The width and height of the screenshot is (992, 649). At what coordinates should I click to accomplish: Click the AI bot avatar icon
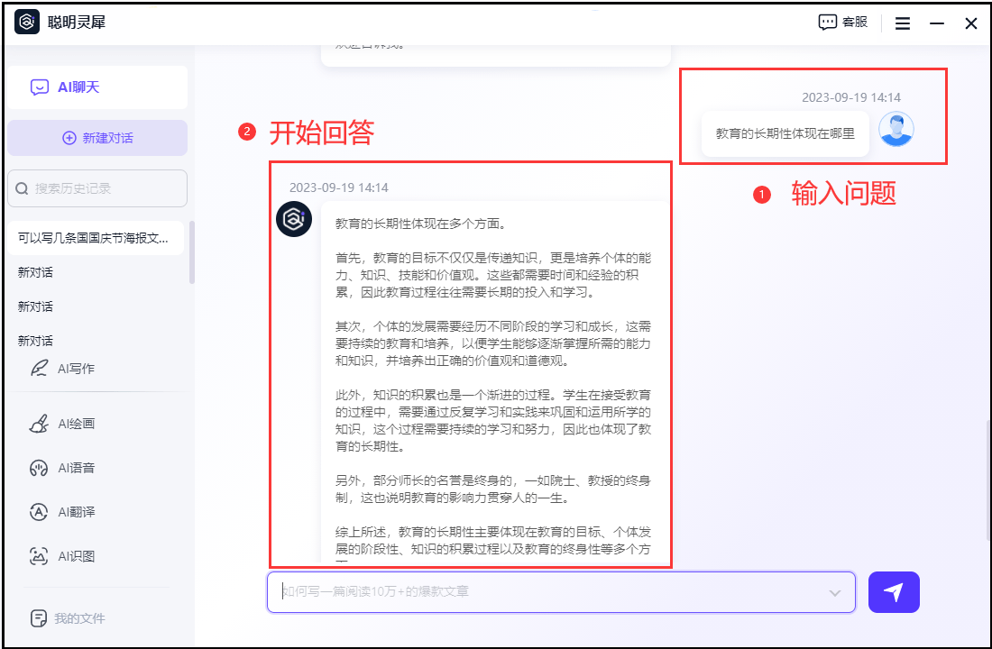294,219
